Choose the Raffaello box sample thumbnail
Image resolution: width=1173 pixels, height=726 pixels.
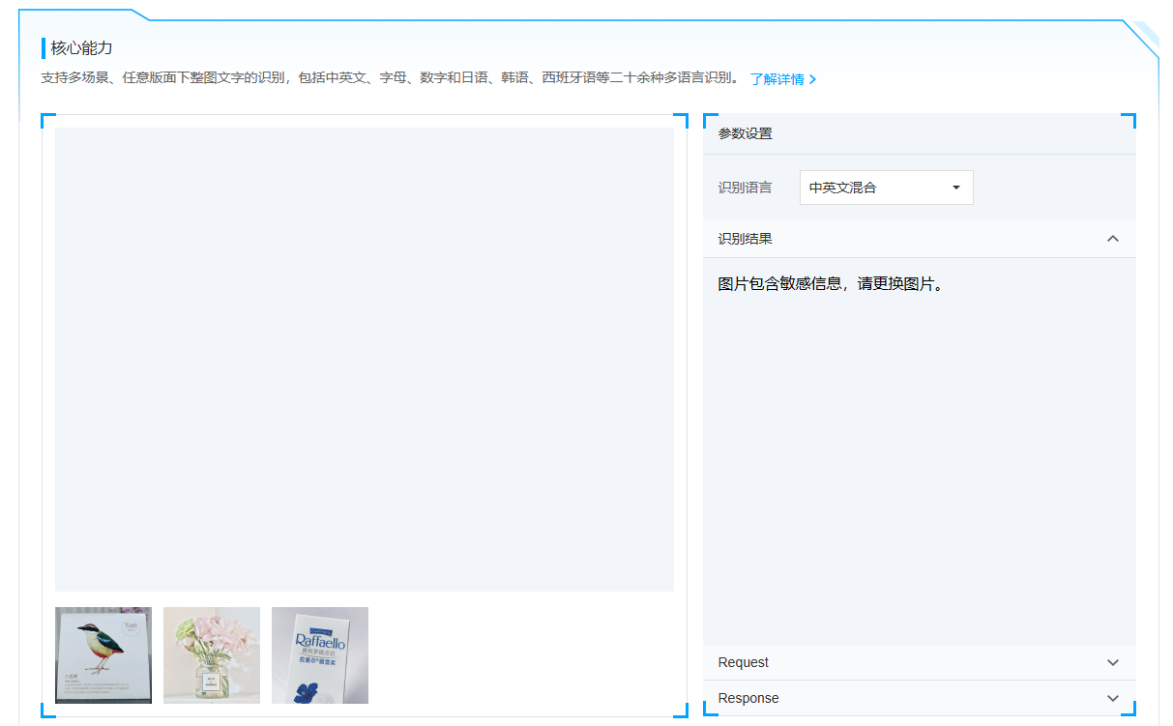320,655
